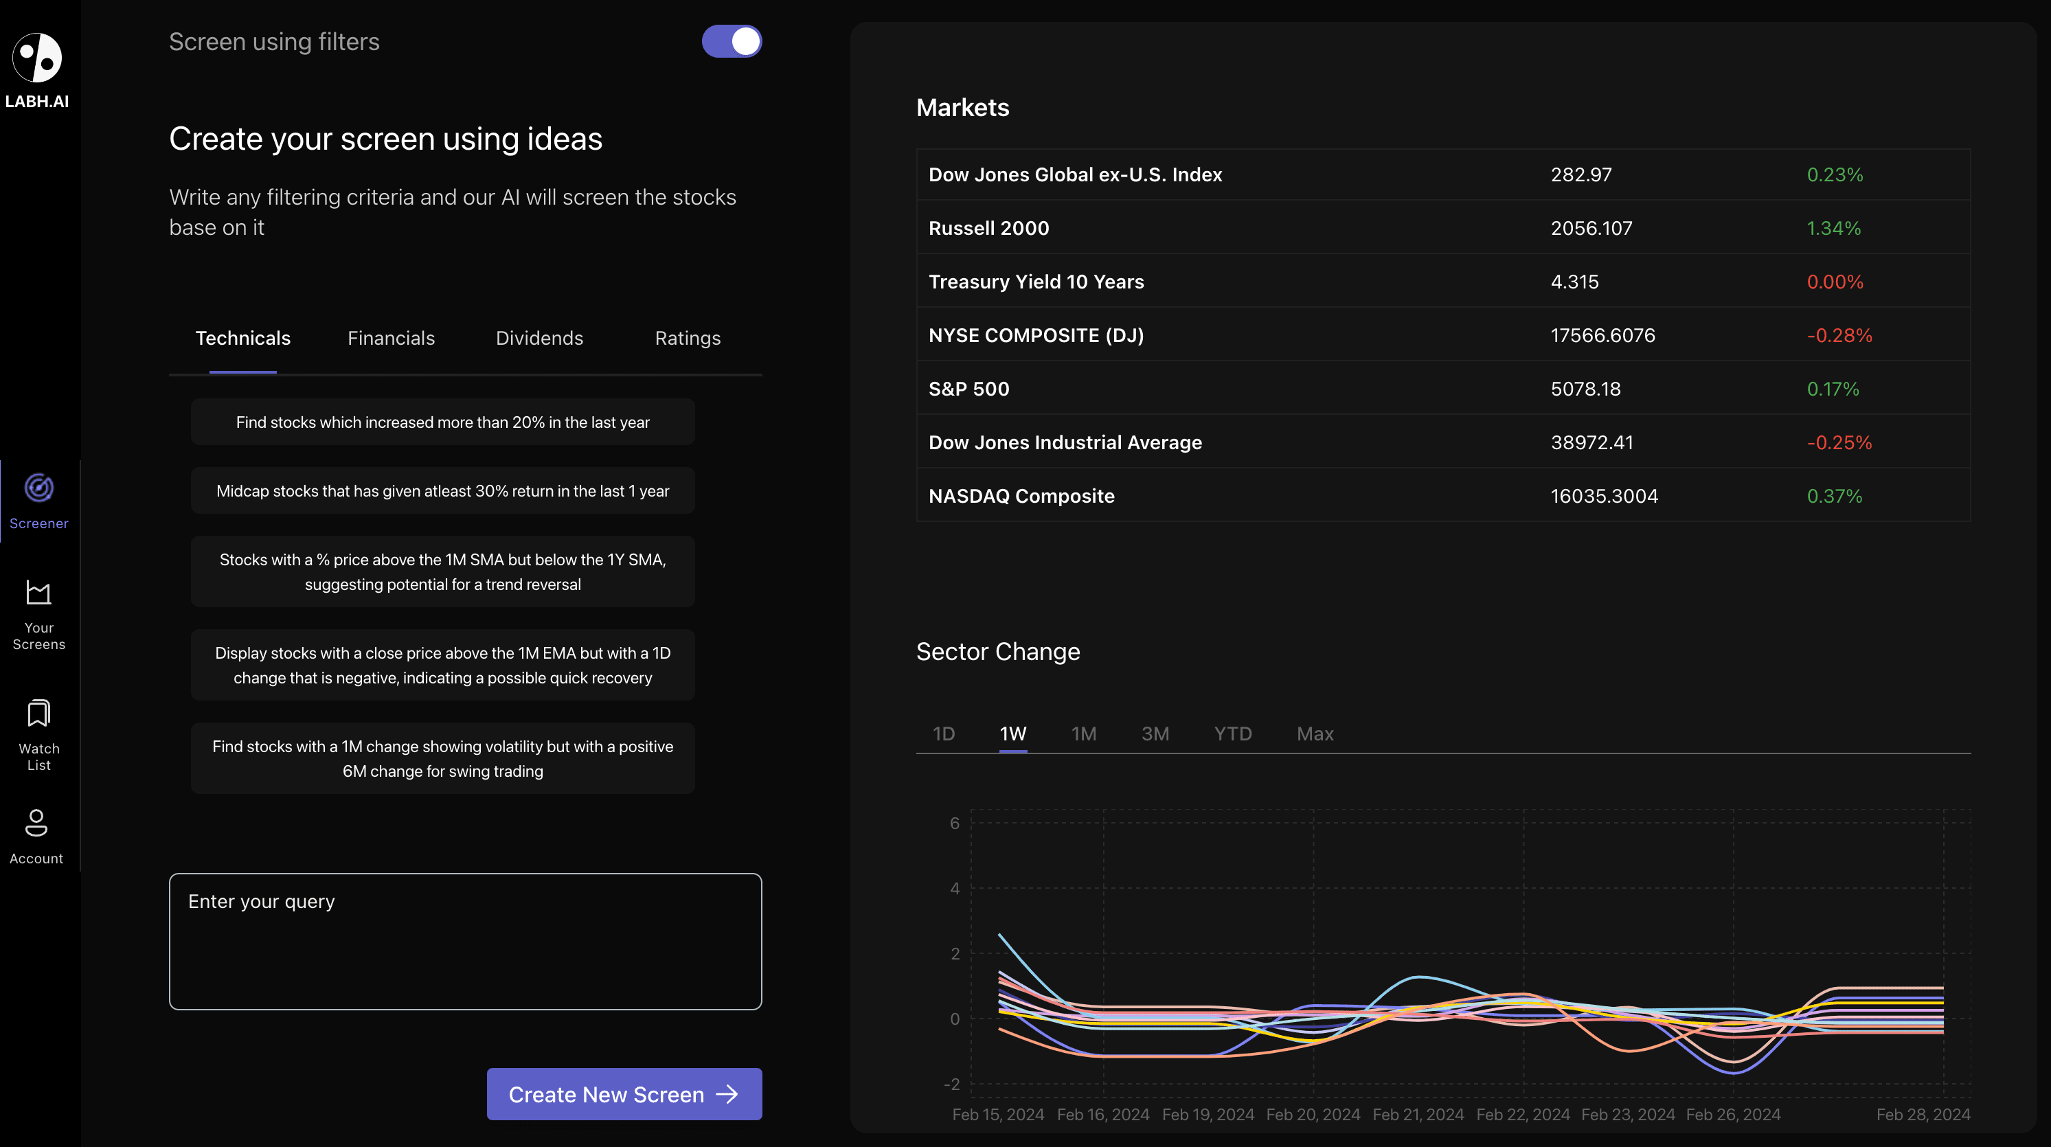Image resolution: width=2051 pixels, height=1147 pixels.
Task: Toggle the Screen using filters switch
Action: 731,41
